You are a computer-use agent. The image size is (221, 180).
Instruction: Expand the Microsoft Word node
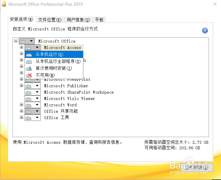(x=21, y=104)
